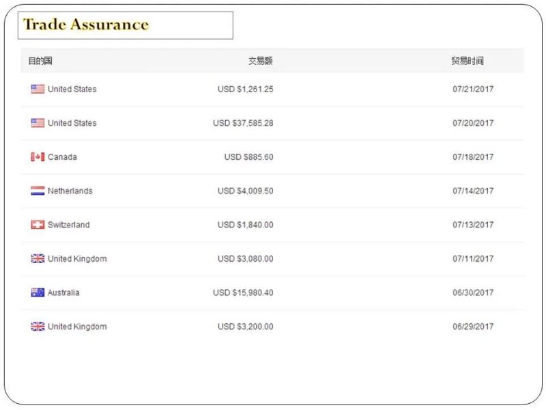The image size is (546, 410).
Task: Select the Trade Assurance title
Action: click(86, 25)
